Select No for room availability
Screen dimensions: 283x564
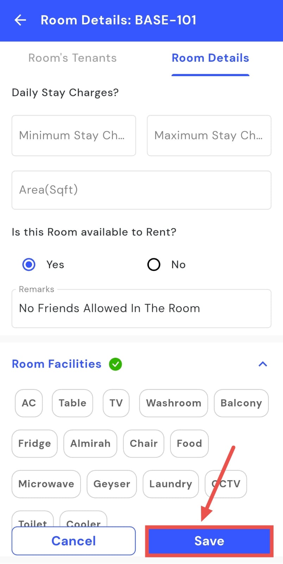click(154, 264)
